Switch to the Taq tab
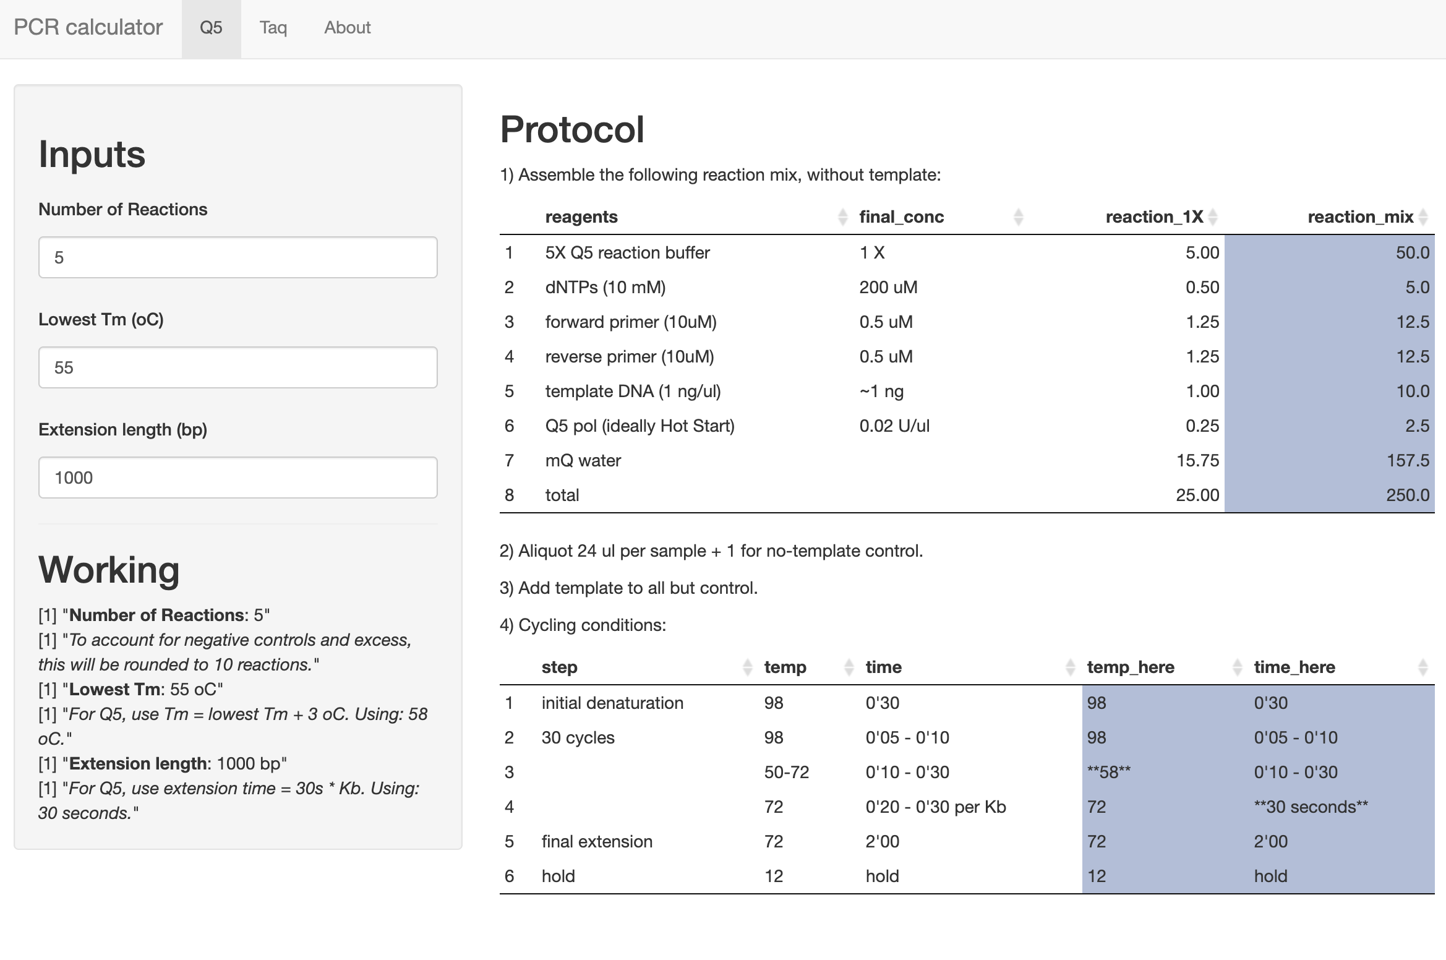The width and height of the screenshot is (1446, 960). coord(273,28)
